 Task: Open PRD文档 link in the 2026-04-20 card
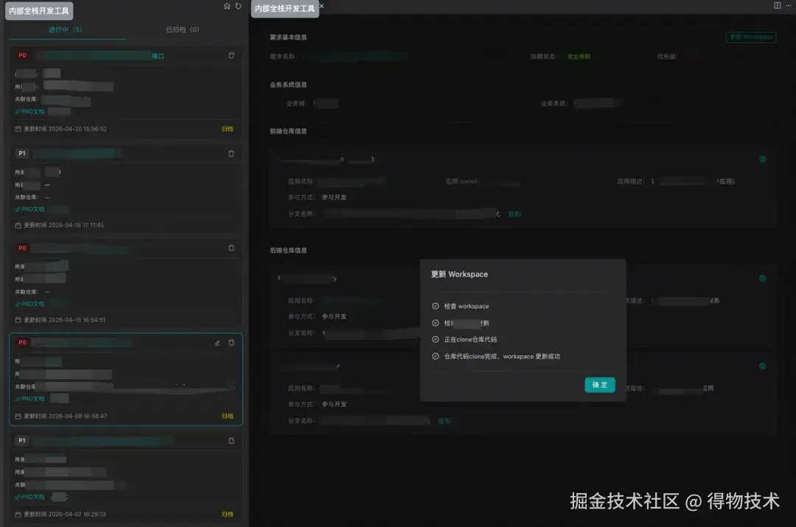tap(30, 112)
